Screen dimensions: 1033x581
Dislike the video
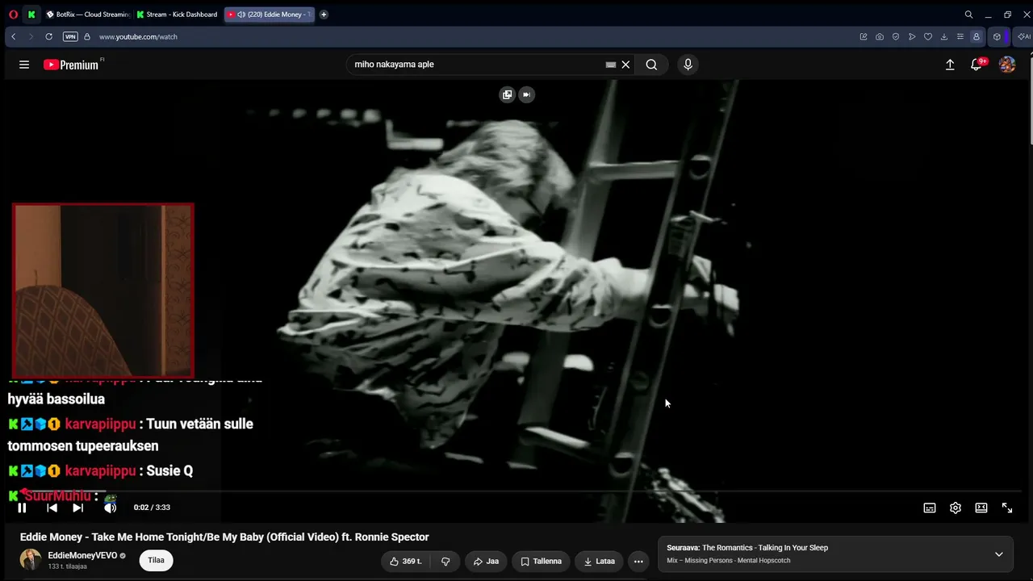click(445, 561)
